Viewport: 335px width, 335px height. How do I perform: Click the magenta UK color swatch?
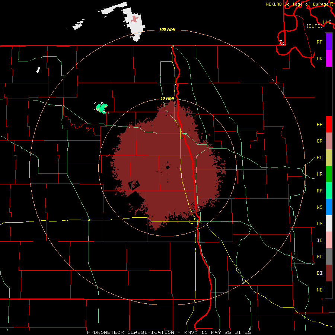tap(329, 58)
